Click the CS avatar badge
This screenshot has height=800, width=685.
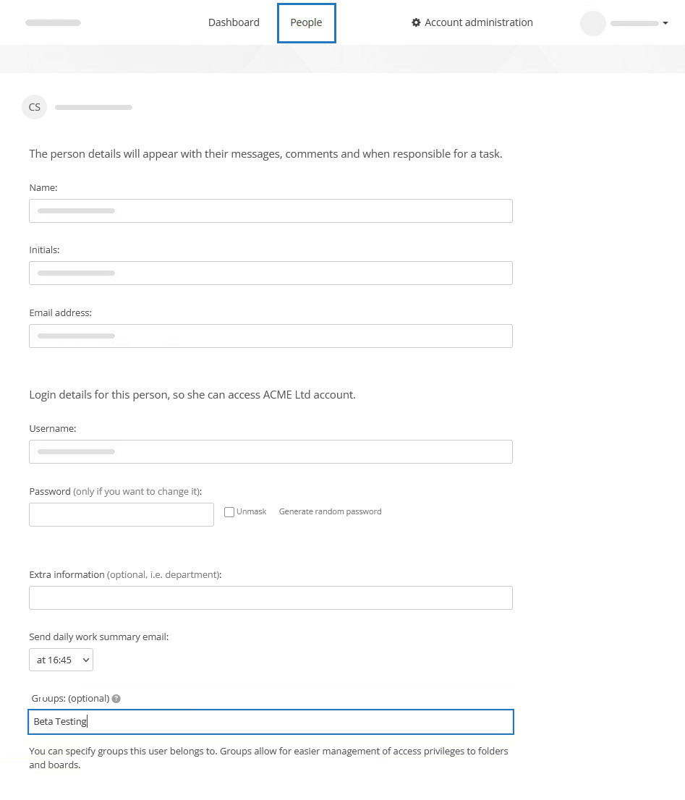pyautogui.click(x=34, y=106)
